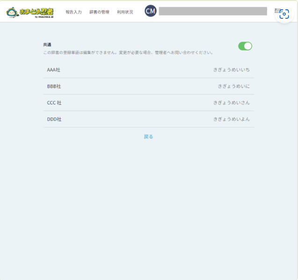Viewport: 298px width, 280px height.
Task: Click the reading きぎょうめいに
Action: click(x=233, y=86)
